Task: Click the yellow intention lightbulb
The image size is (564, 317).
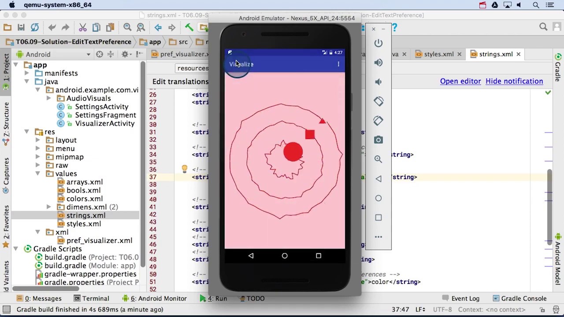Action: point(185,169)
